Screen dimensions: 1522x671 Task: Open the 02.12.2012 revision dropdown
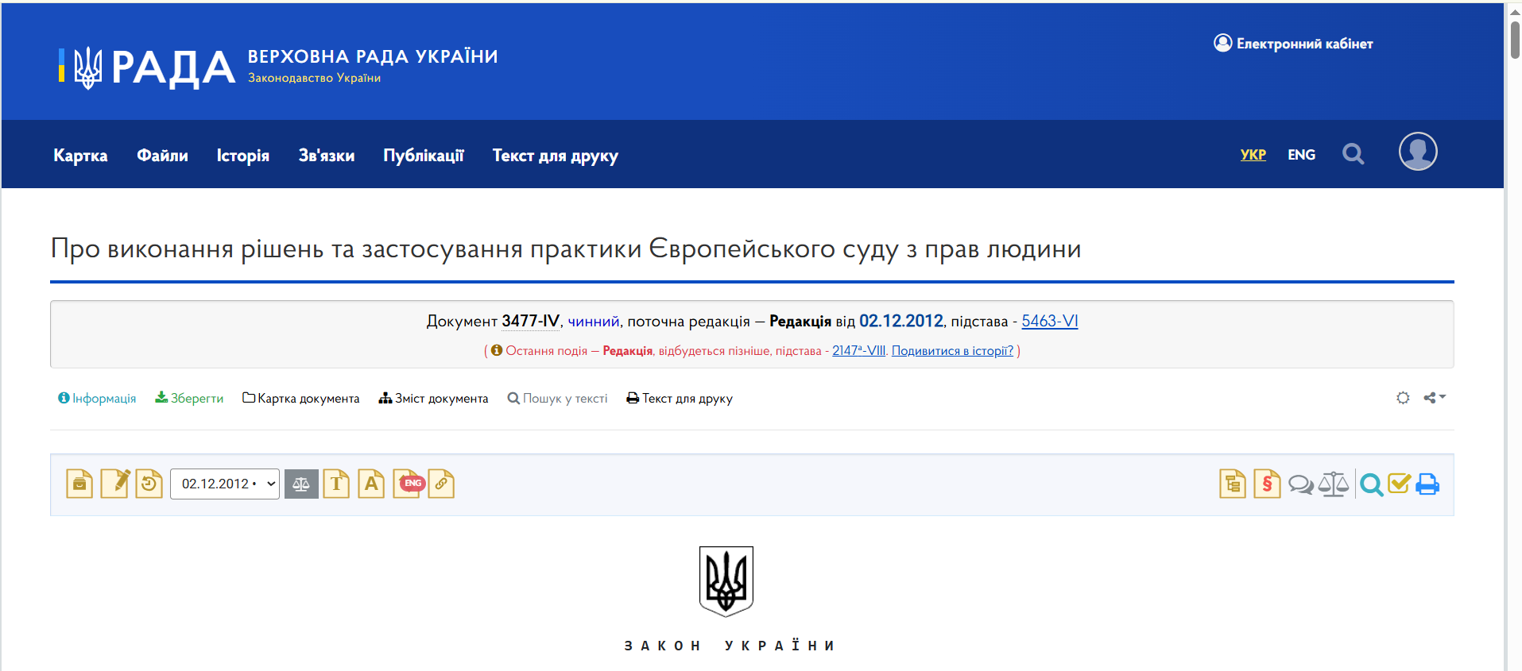[x=225, y=484]
